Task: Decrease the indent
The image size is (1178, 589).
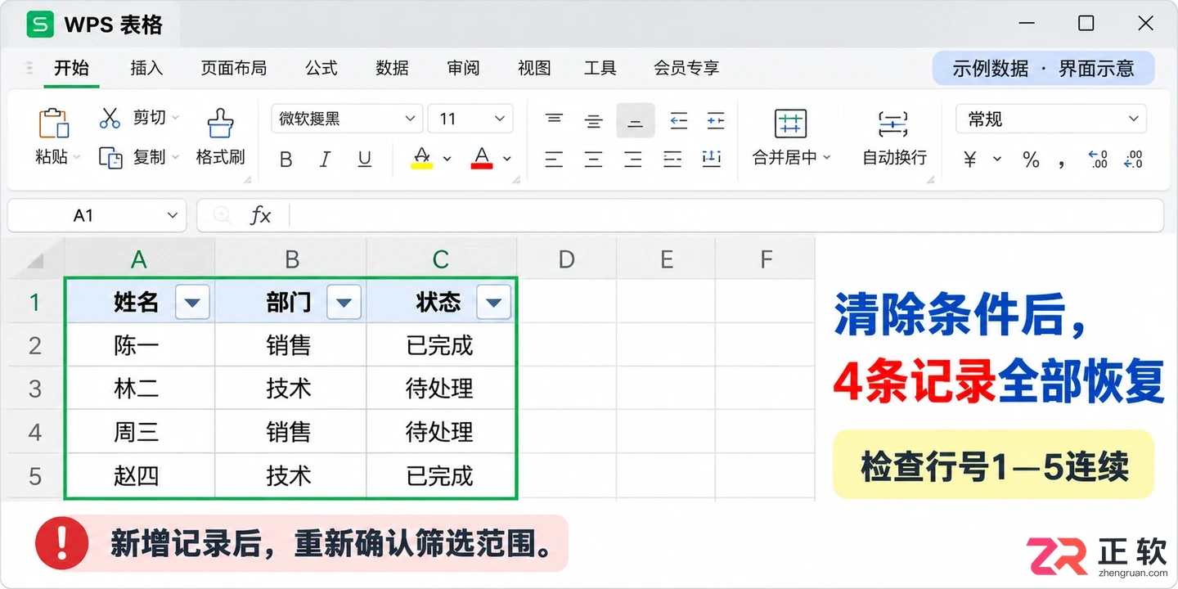Action: (x=678, y=121)
